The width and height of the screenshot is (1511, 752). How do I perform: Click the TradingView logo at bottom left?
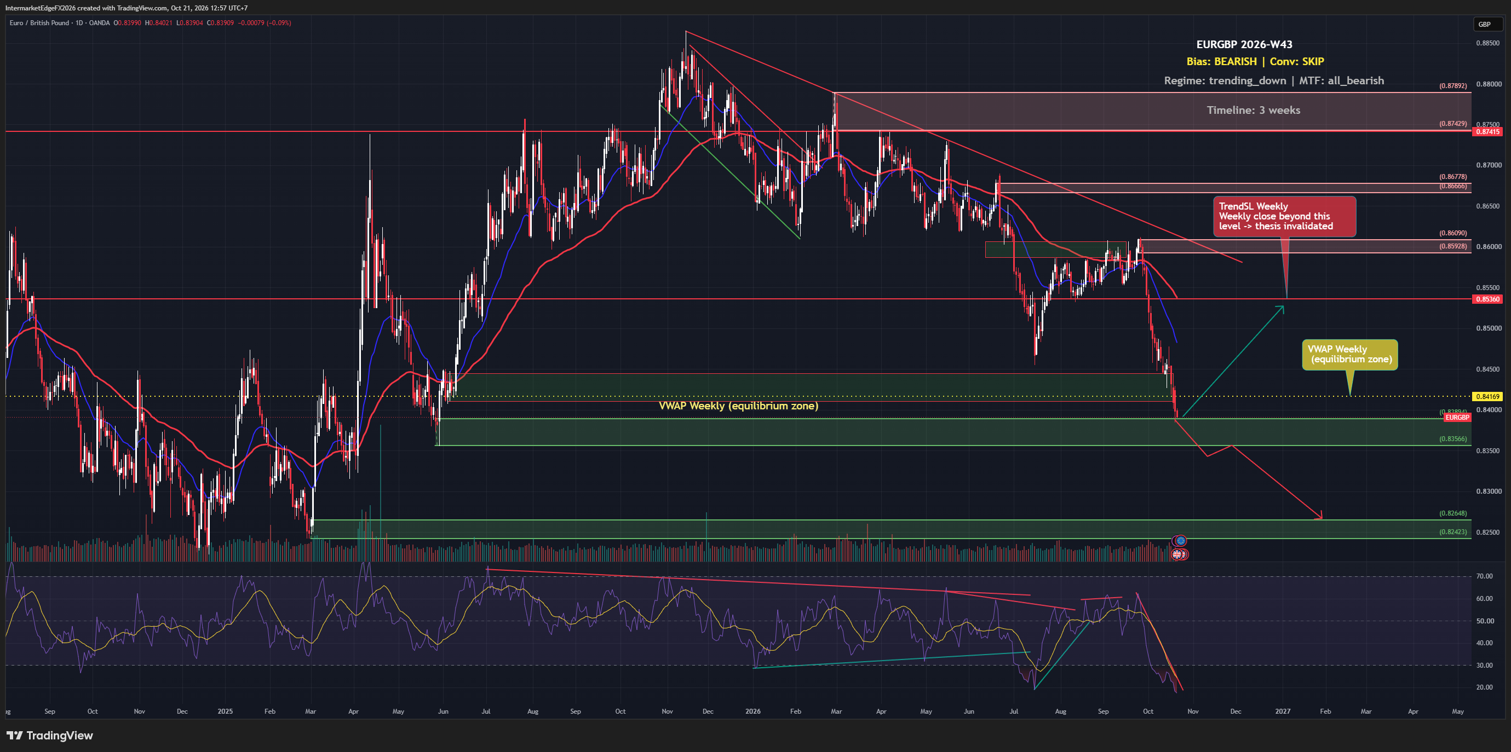tap(50, 735)
